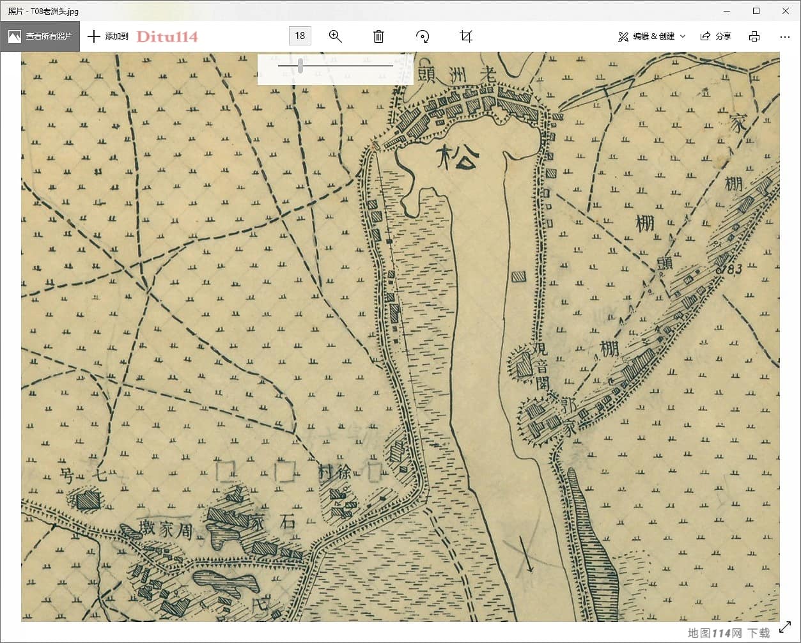
Task: Enter fullscreen using the bottom-right arrows icon
Action: [784, 628]
